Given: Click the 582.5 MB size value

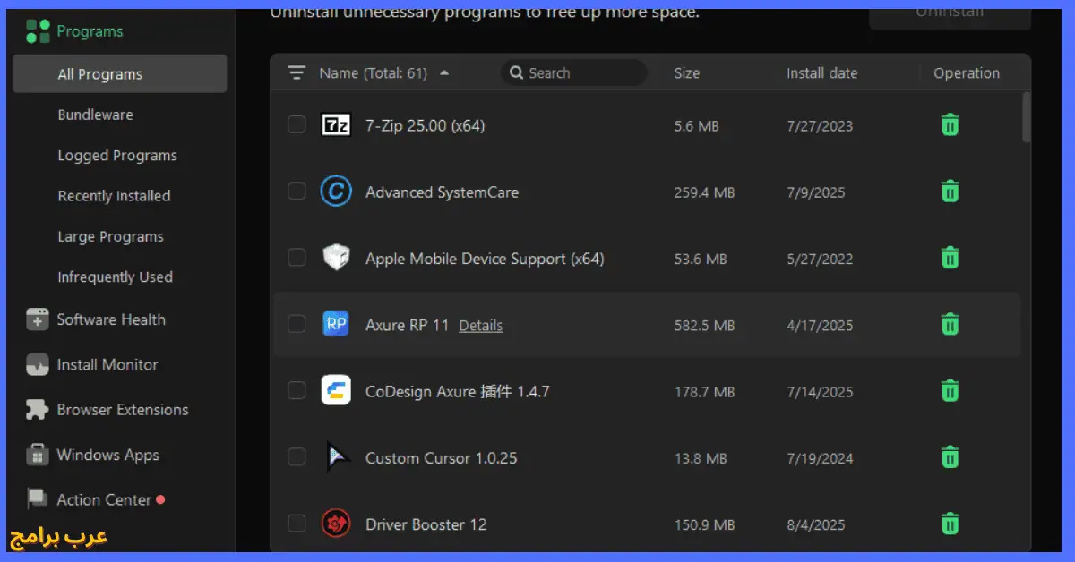Looking at the screenshot, I should [x=704, y=326].
